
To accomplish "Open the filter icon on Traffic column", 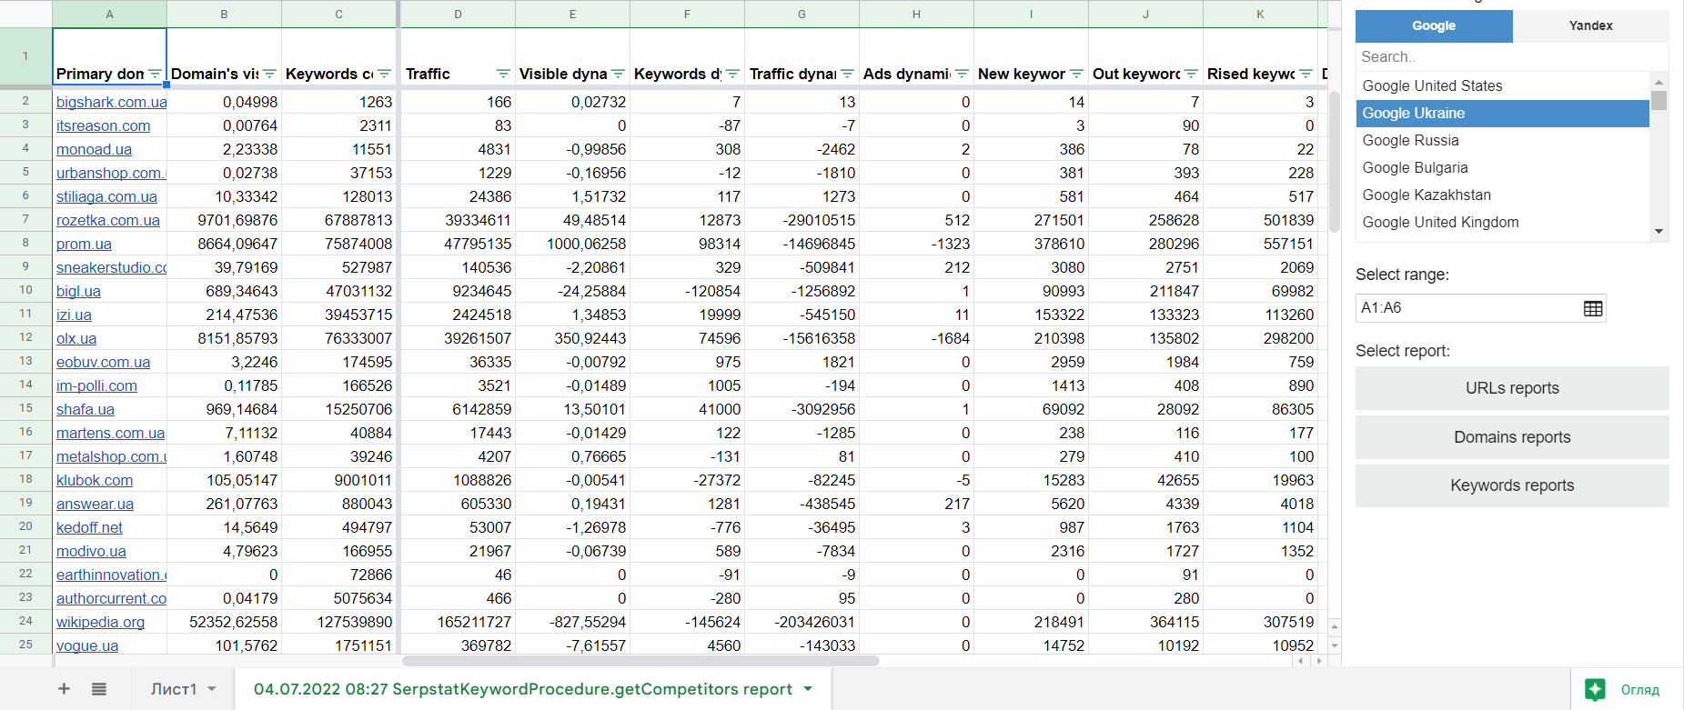I will (x=503, y=74).
